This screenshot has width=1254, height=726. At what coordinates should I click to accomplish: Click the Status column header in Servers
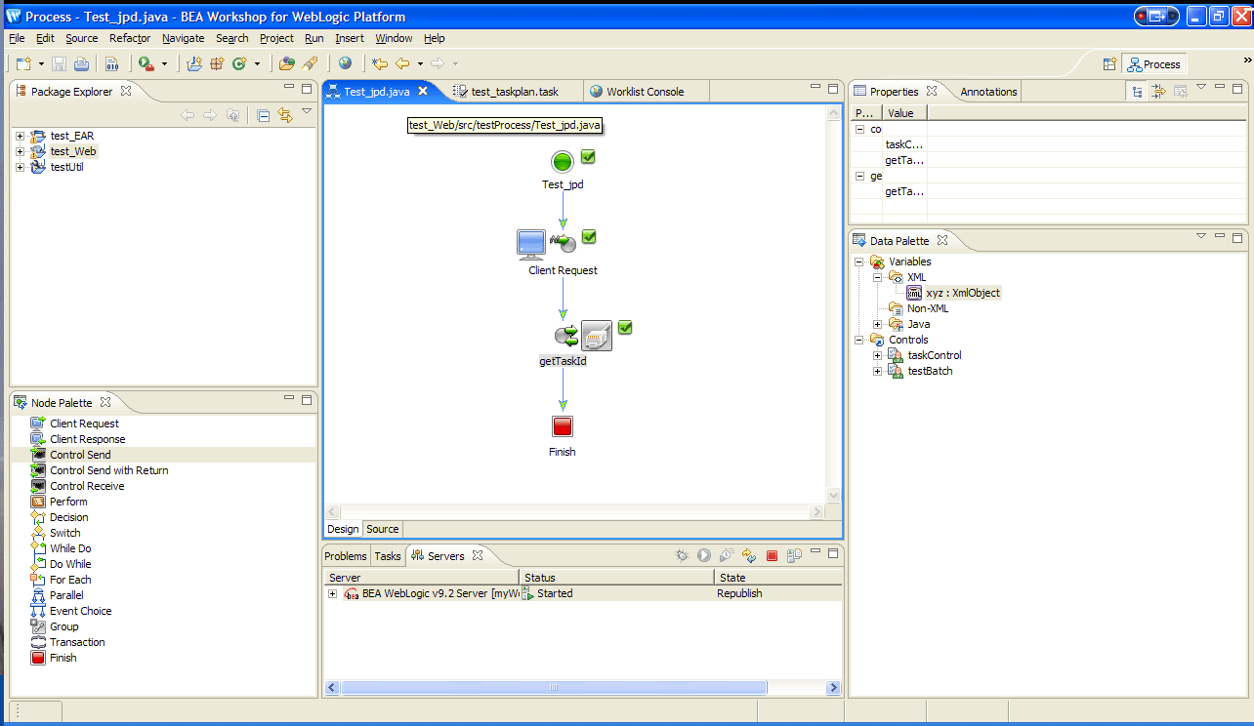tap(616, 578)
